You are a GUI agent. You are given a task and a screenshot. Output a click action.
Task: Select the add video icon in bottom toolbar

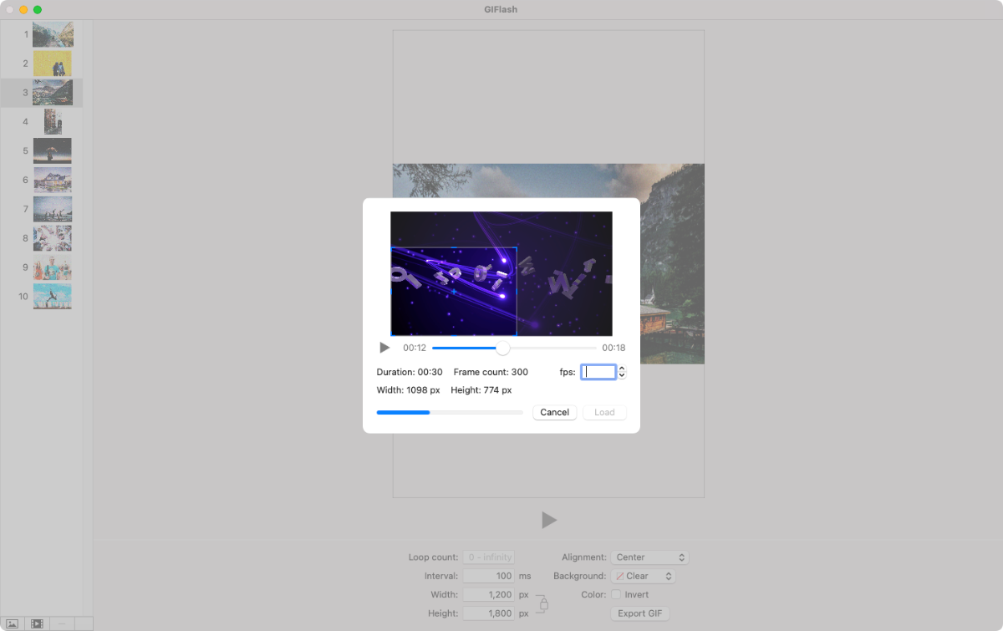[x=37, y=623]
